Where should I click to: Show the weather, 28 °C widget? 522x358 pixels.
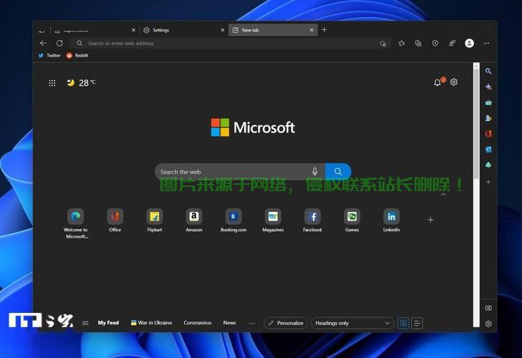(81, 82)
